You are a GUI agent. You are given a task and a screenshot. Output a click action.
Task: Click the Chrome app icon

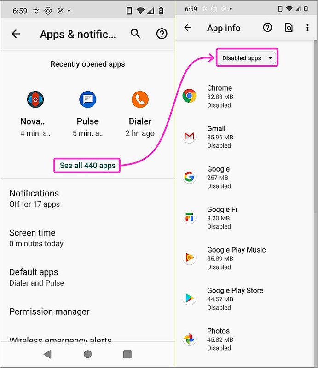(x=189, y=96)
